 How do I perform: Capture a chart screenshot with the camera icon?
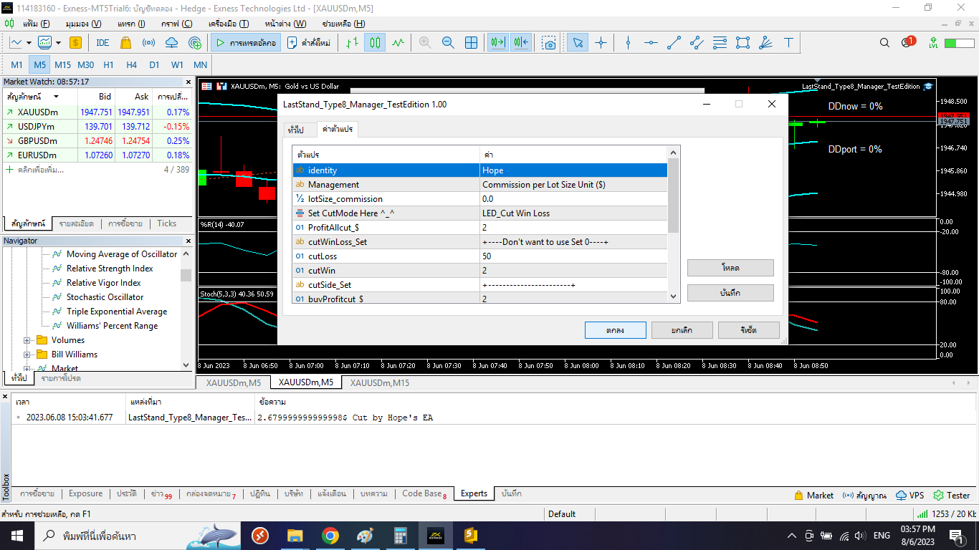[x=550, y=42]
